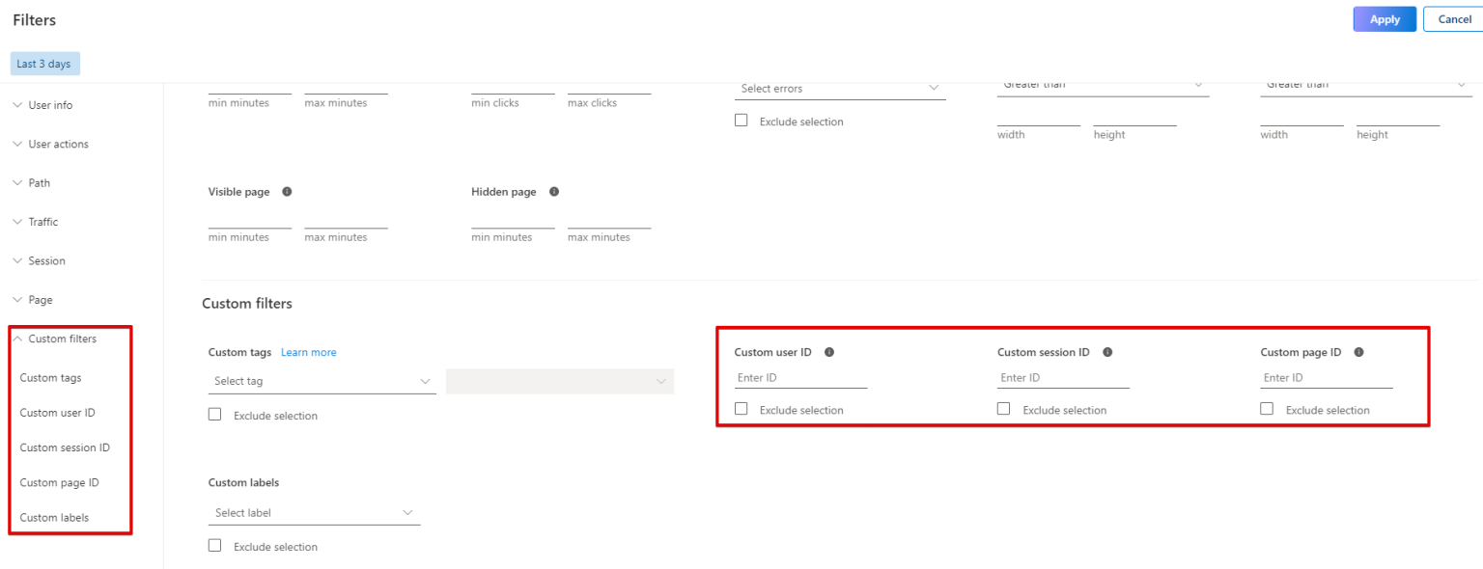Screen dimensions: 1483x569
Task: Click the info icon beside Custom session ID
Action: coord(1107,352)
